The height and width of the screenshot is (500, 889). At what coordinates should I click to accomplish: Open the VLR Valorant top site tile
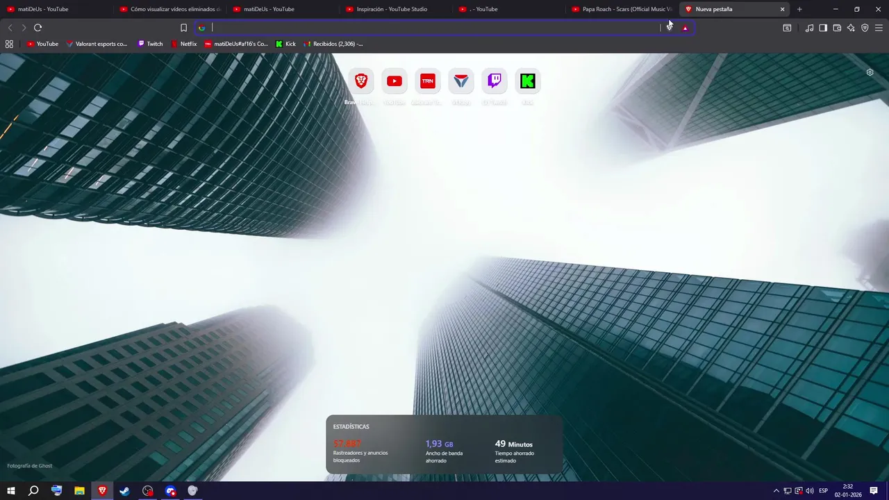461,81
